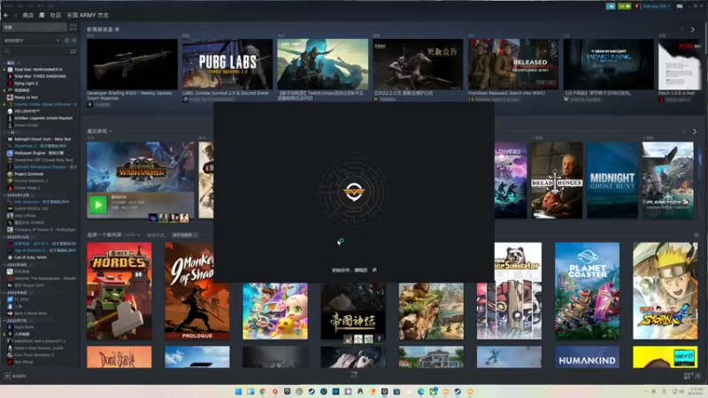Screen dimensions: 708x398
Task: Open Windows Start button on taskbar
Action: tap(238, 391)
